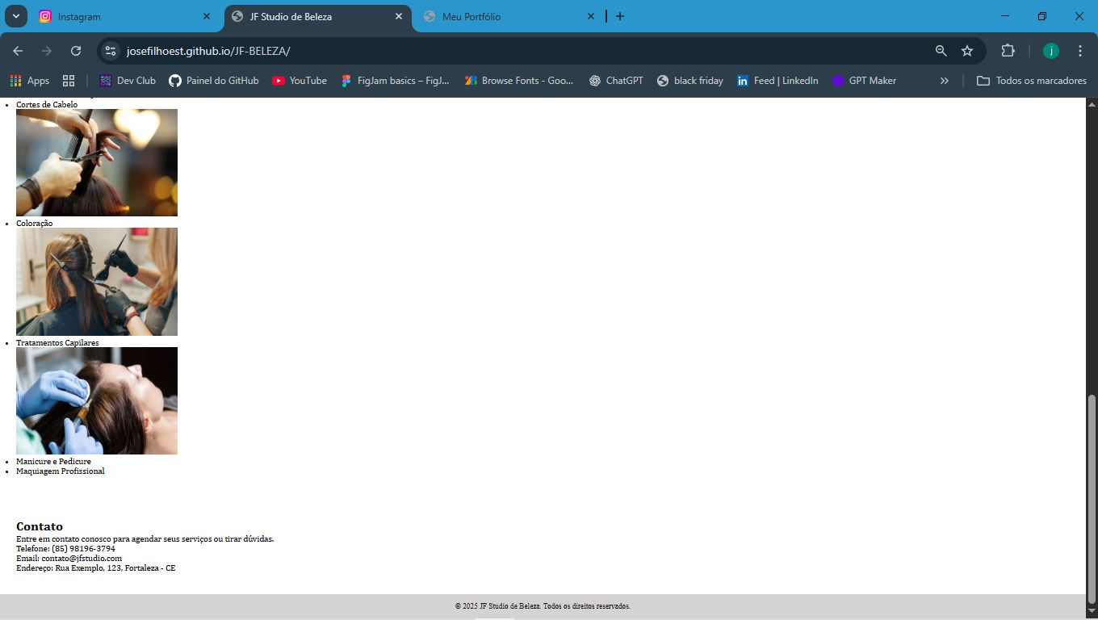This screenshot has width=1098, height=620.
Task: Click the Endereço Rua Exemplo line
Action: pyautogui.click(x=96, y=568)
